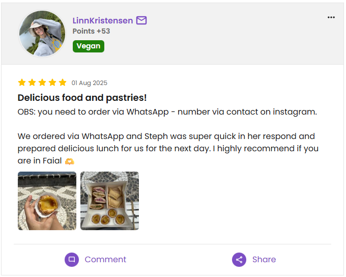Click the fourth rating star

52,82
